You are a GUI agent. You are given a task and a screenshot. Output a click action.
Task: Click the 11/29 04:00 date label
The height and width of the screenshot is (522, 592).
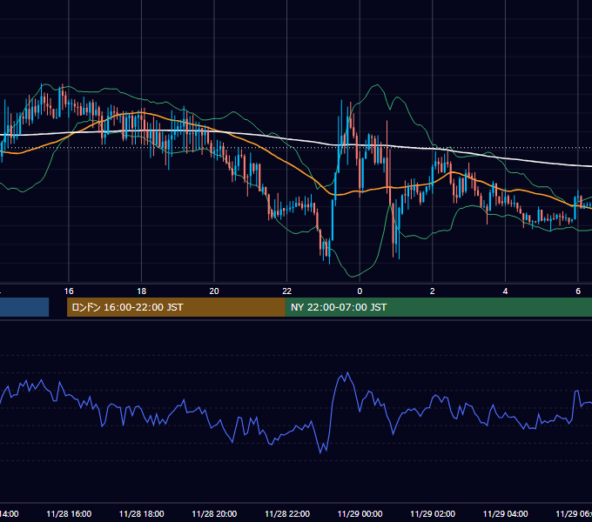pyautogui.click(x=506, y=514)
